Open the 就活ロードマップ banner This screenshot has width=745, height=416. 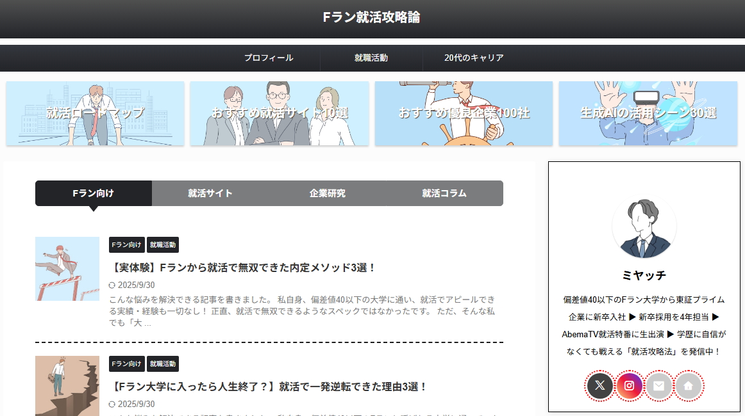(95, 113)
